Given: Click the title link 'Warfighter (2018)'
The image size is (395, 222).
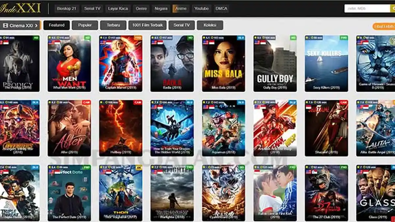Looking at the screenshot, I should [x=172, y=217].
